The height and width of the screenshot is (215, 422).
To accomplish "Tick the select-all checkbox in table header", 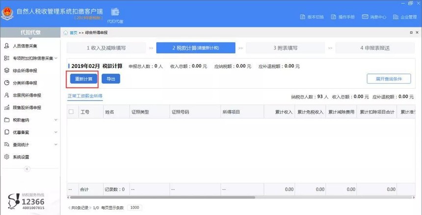I will (71, 112).
